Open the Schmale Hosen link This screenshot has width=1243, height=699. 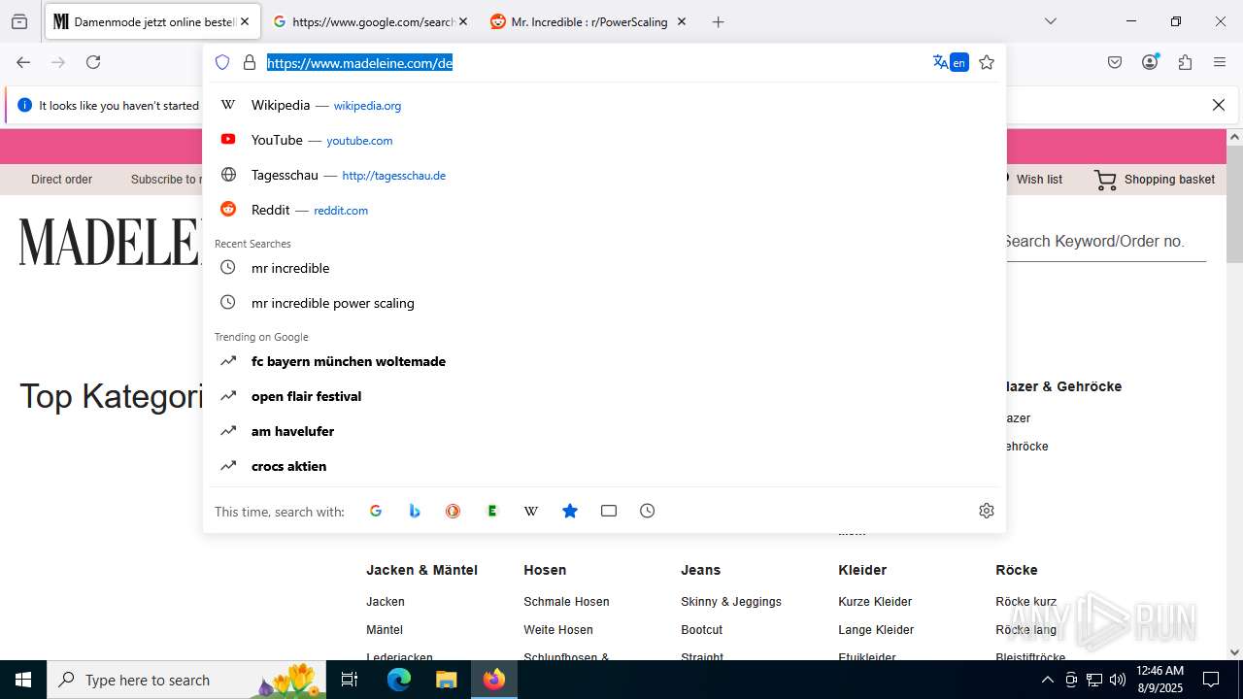(566, 602)
